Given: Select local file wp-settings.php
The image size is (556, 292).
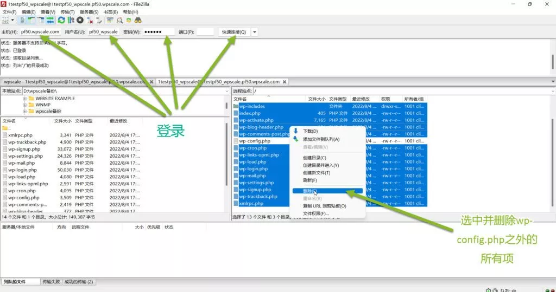Looking at the screenshot, I should coord(26,155).
